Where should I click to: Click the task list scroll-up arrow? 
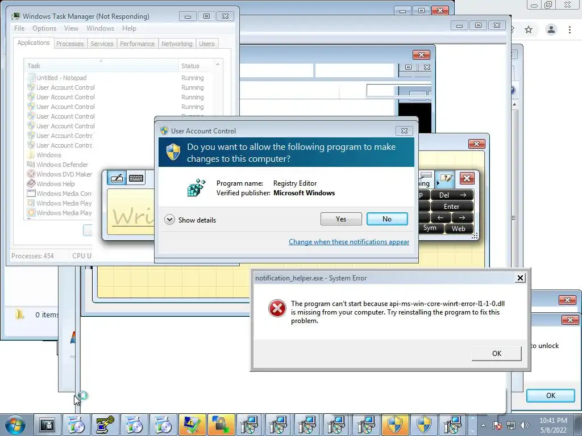tap(218, 65)
